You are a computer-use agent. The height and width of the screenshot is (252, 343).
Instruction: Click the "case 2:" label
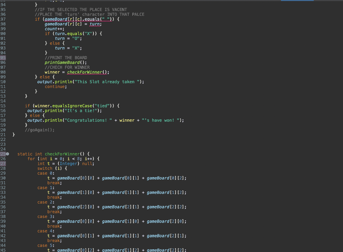tap(46, 202)
